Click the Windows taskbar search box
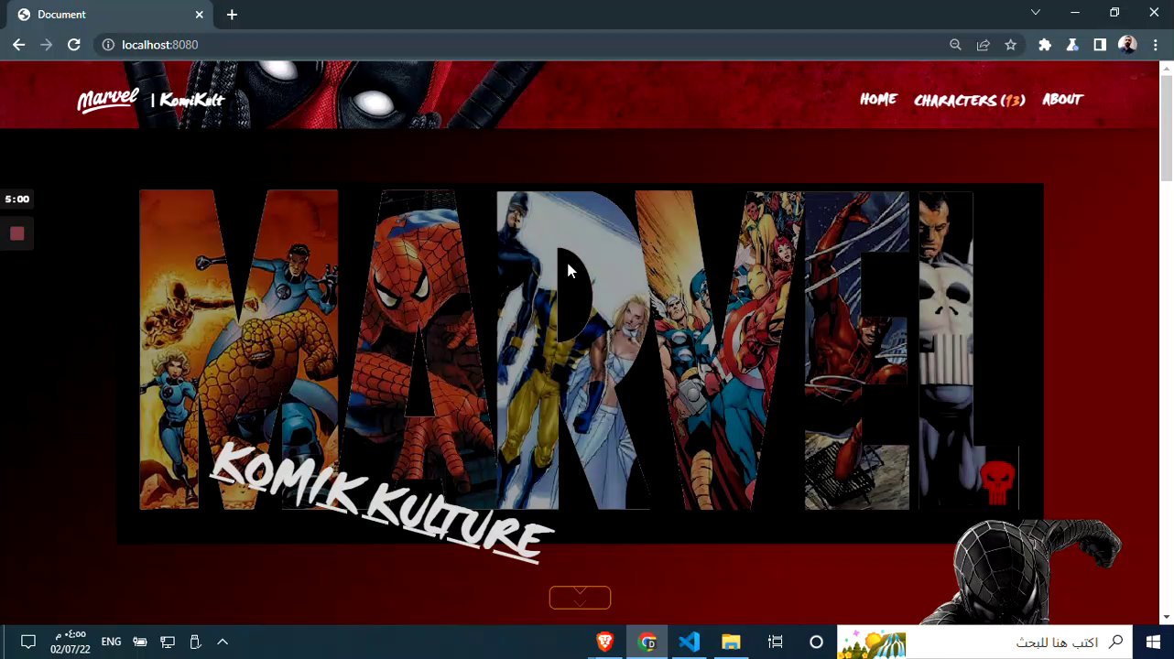Viewport: 1174px width, 659px height. point(985,643)
